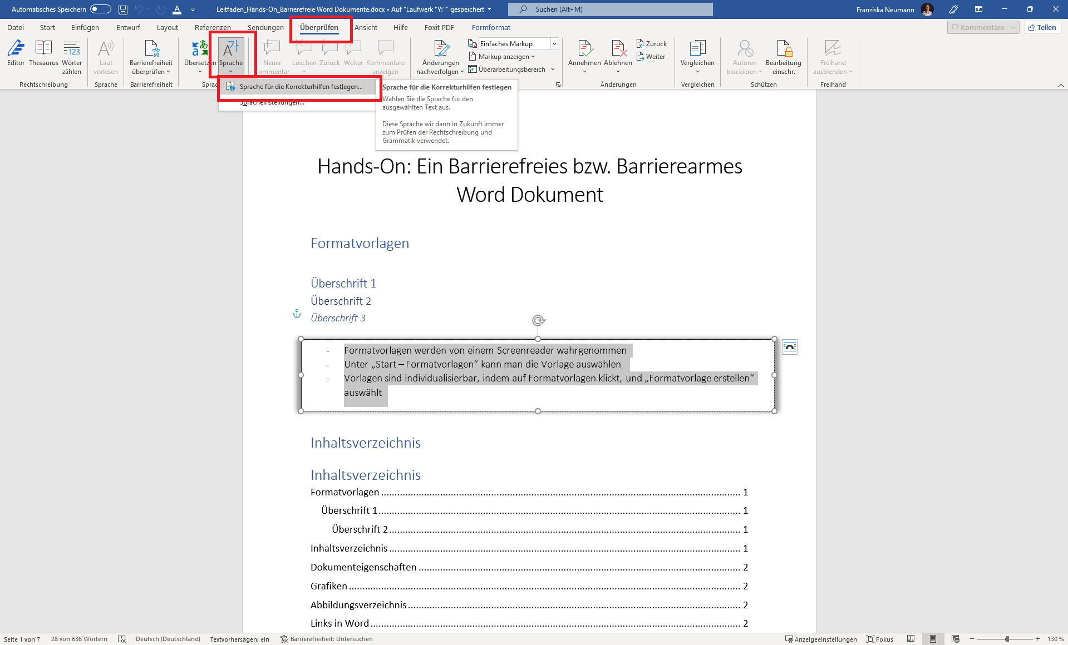The width and height of the screenshot is (1068, 645).
Task: Open the change tracking dialog launcher
Action: [x=558, y=85]
